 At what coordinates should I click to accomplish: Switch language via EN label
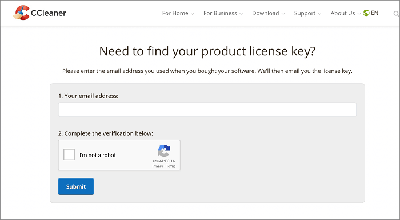(374, 13)
